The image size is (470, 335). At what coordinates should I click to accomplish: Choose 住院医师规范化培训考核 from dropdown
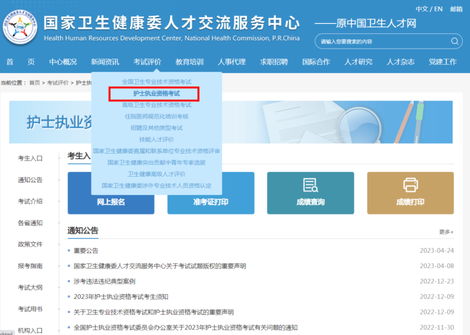pyautogui.click(x=157, y=117)
